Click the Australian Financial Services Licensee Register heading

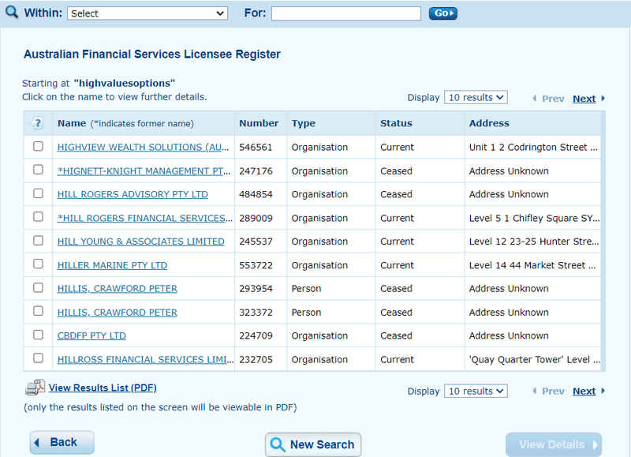pos(152,54)
